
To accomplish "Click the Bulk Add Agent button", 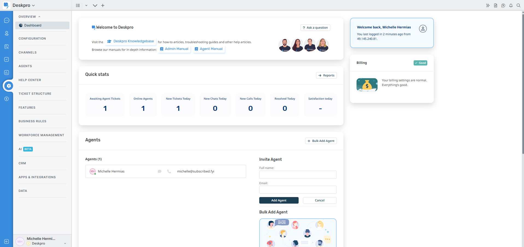I will [x=321, y=141].
